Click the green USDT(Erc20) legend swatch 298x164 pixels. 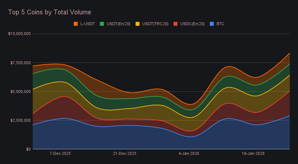point(102,24)
